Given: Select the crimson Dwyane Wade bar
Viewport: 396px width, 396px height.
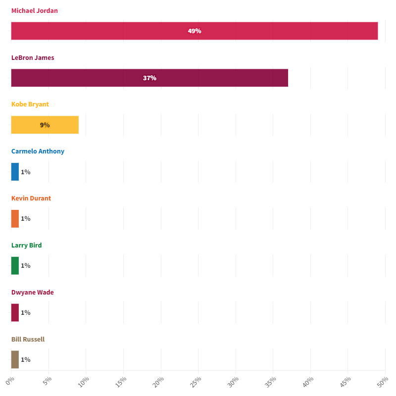Looking at the screenshot, I should pos(15,312).
